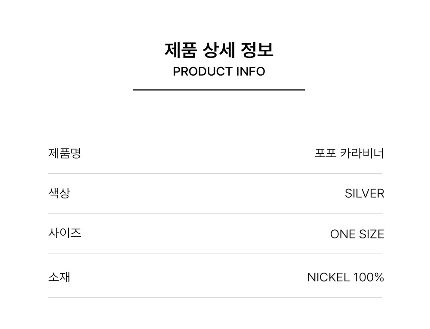Select the 색상 row label

click(x=59, y=193)
